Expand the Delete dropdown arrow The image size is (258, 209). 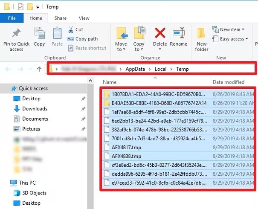tap(160, 49)
